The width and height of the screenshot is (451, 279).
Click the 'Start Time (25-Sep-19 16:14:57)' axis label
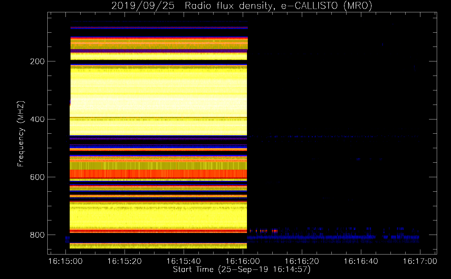click(x=242, y=270)
